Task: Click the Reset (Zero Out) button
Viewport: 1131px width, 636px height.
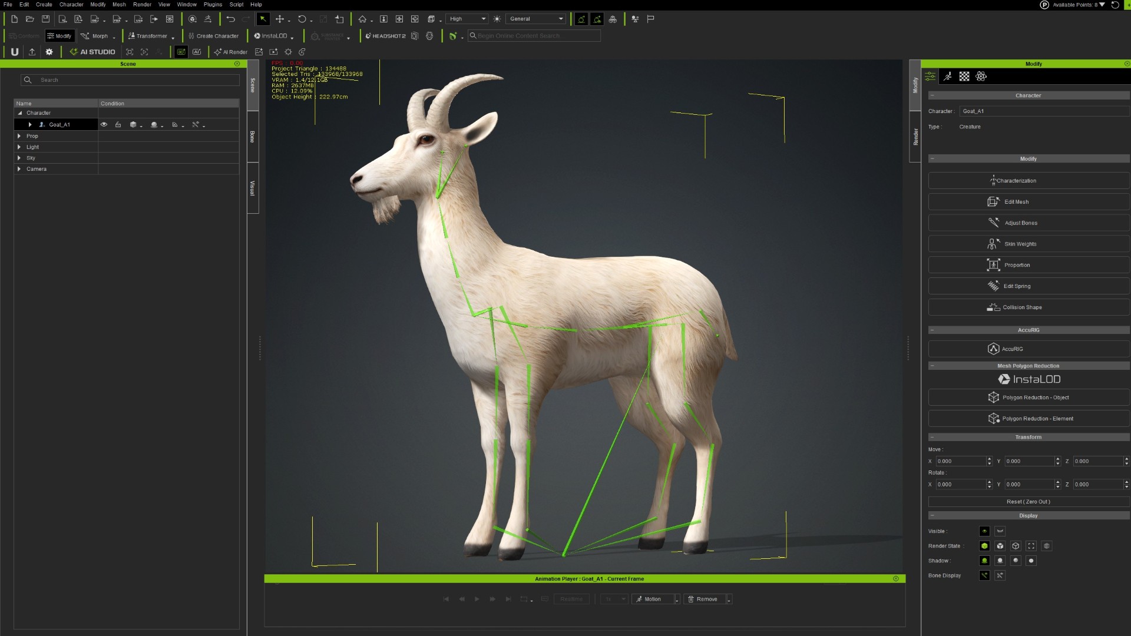Action: [x=1028, y=502]
